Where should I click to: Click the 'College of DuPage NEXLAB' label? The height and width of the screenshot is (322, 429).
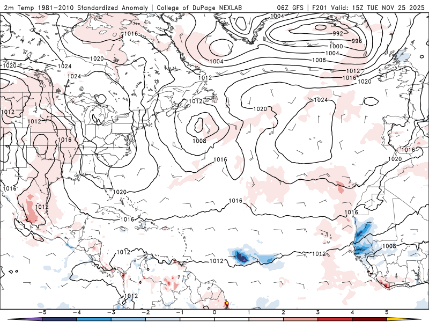coord(199,8)
